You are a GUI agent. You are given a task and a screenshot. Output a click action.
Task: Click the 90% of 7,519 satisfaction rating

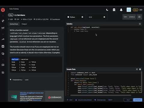pyautogui.click(x=26, y=19)
